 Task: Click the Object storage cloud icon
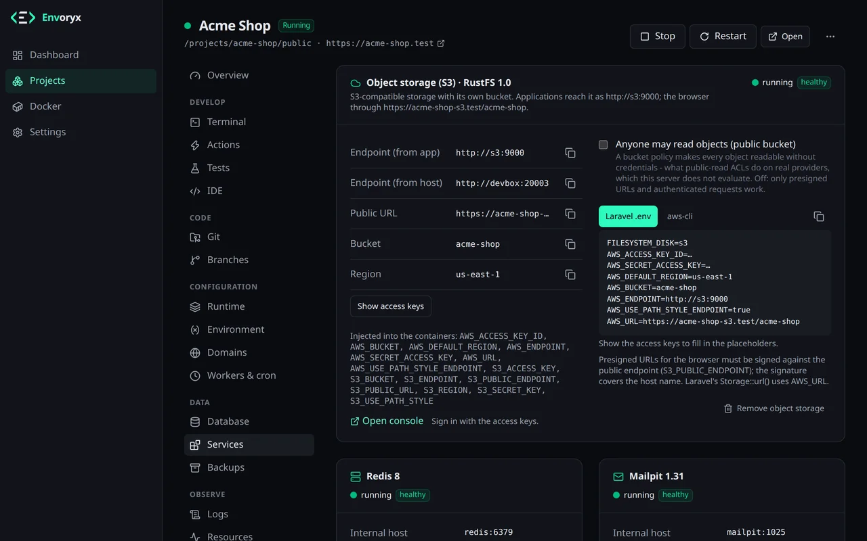[355, 83]
